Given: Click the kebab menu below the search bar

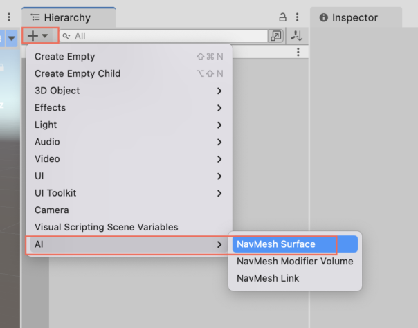Looking at the screenshot, I should (298, 53).
